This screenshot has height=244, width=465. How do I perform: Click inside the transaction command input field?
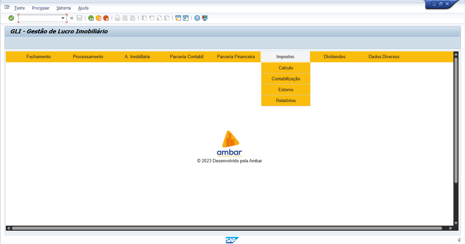tap(39, 18)
